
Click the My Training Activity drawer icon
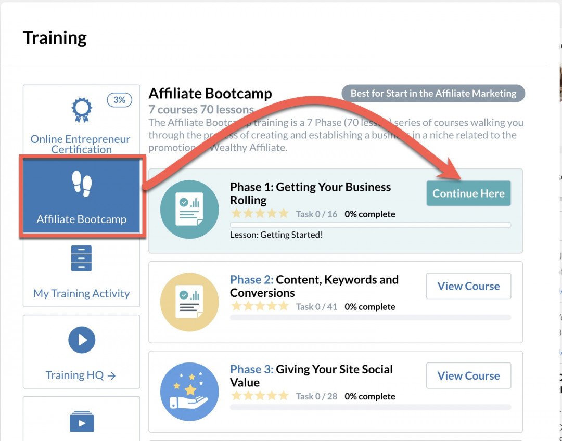pos(81,258)
